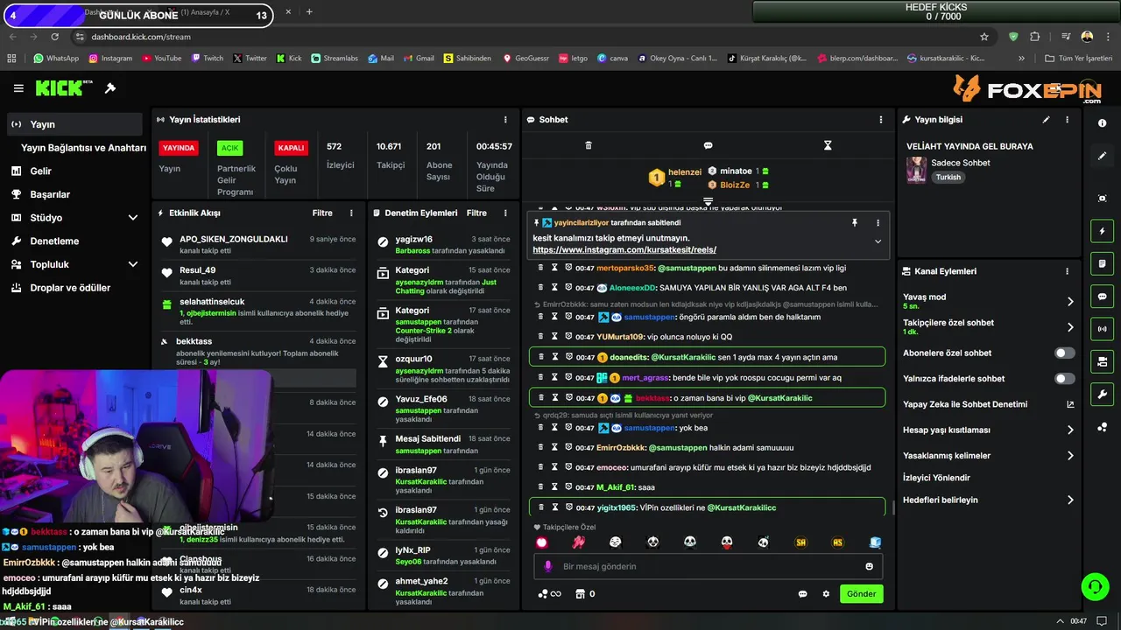Timeout YUMurta109 with hourglass icon
The width and height of the screenshot is (1121, 630).
tap(554, 337)
